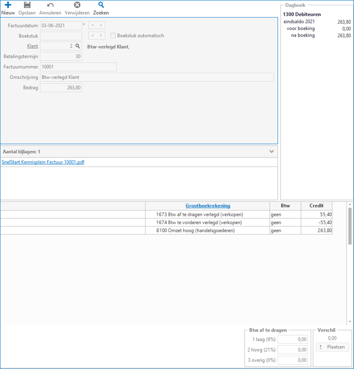
Task: Click the Klant search magnifier icon
Action: click(78, 47)
